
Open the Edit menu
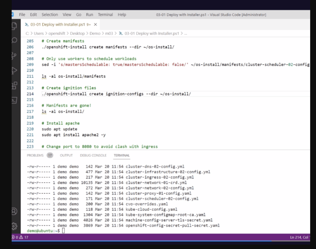(33, 15)
